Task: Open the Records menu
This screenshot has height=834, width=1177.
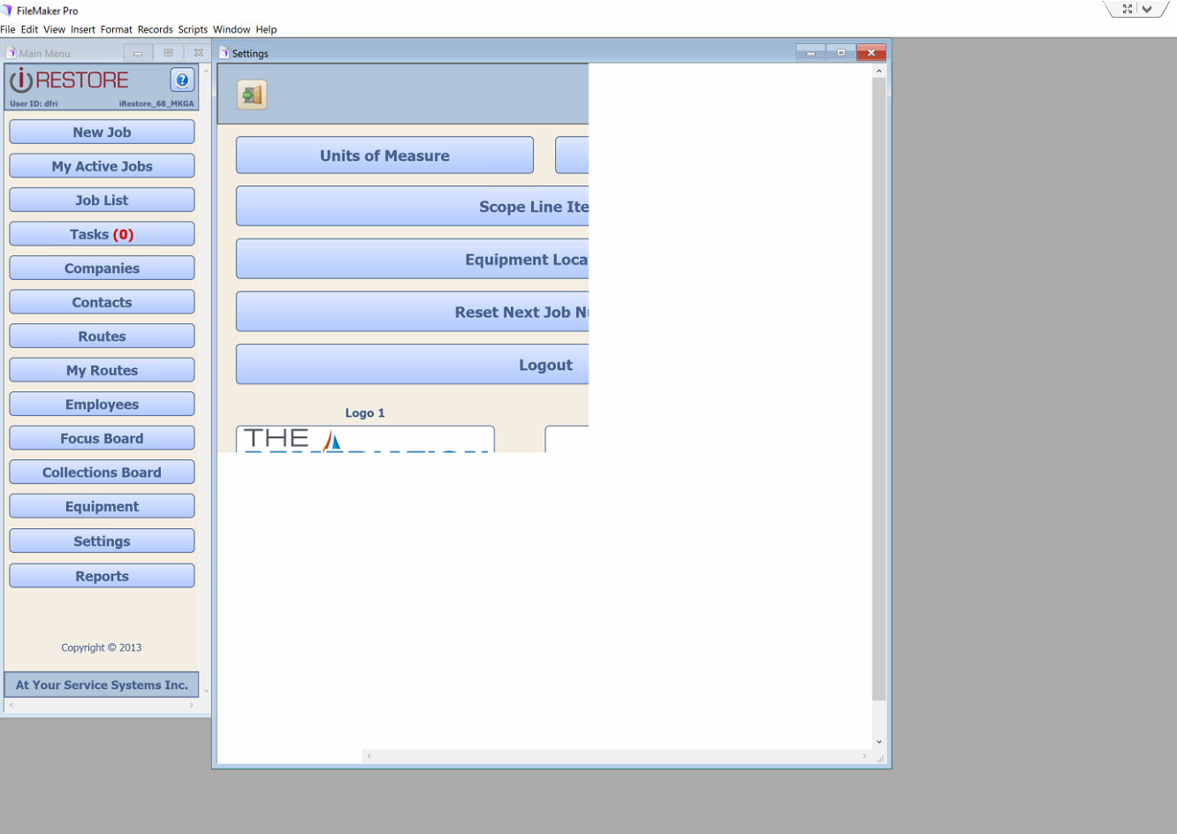Action: (x=156, y=29)
